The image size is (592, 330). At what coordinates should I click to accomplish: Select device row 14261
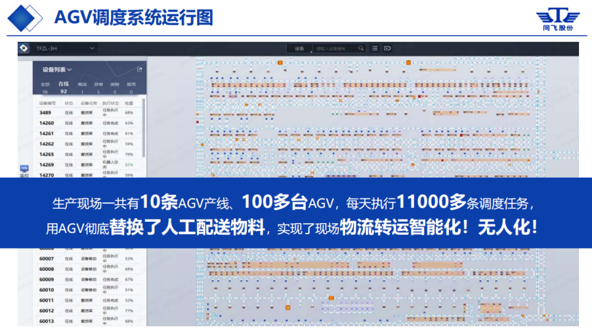[89, 133]
